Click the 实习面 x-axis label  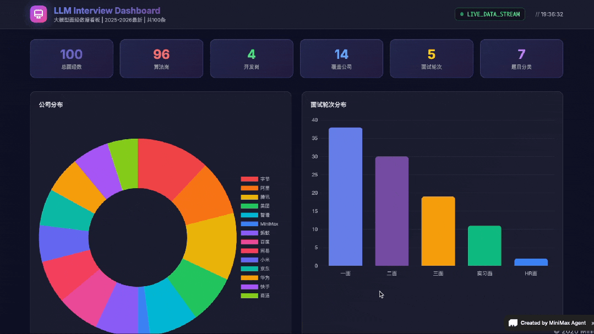pos(484,273)
